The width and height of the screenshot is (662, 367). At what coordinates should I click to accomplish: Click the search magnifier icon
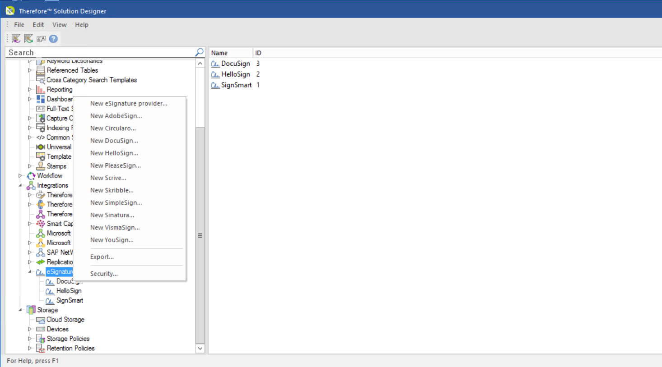click(199, 52)
